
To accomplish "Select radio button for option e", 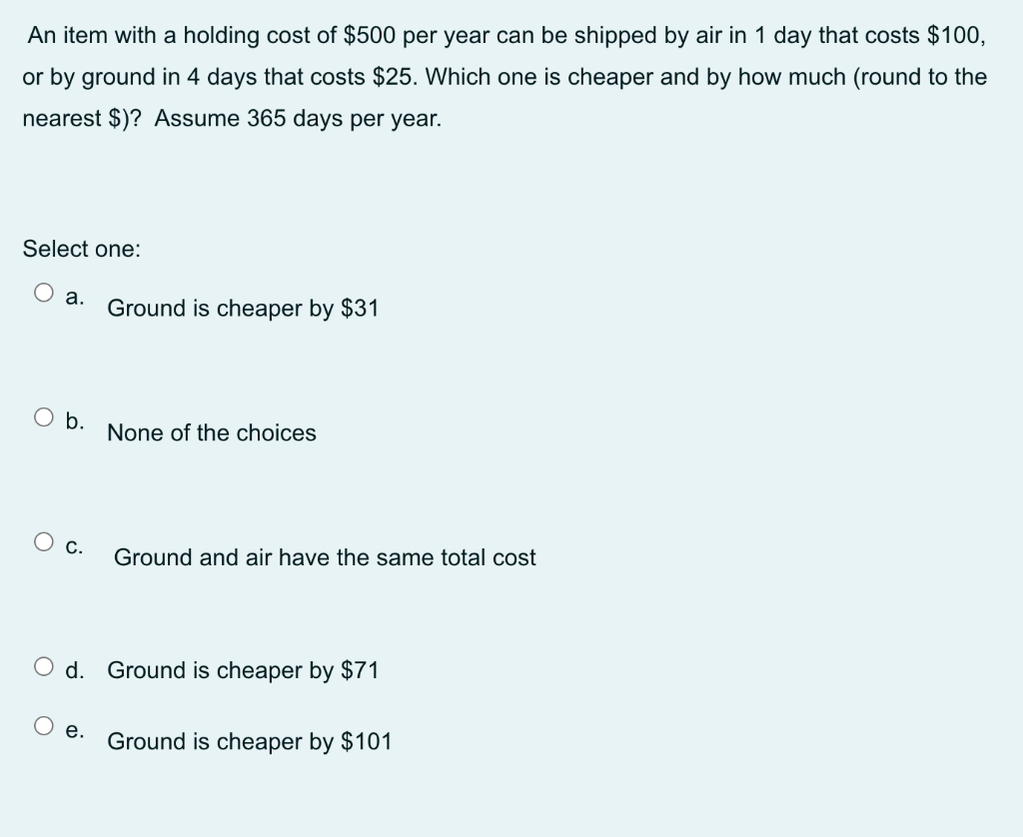I will (44, 728).
